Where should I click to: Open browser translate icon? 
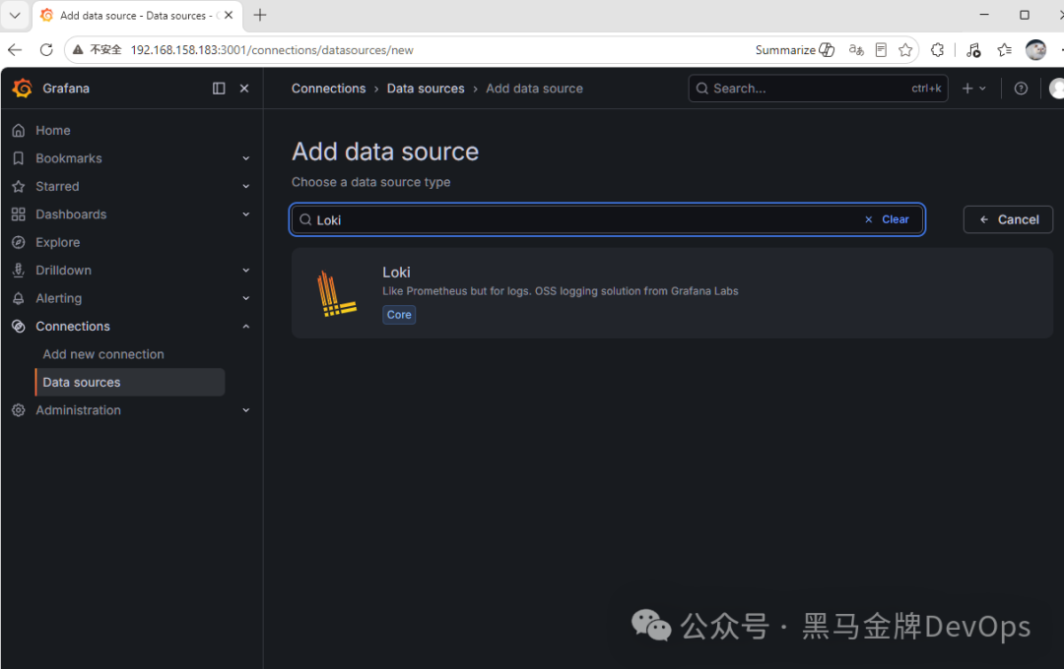(856, 50)
